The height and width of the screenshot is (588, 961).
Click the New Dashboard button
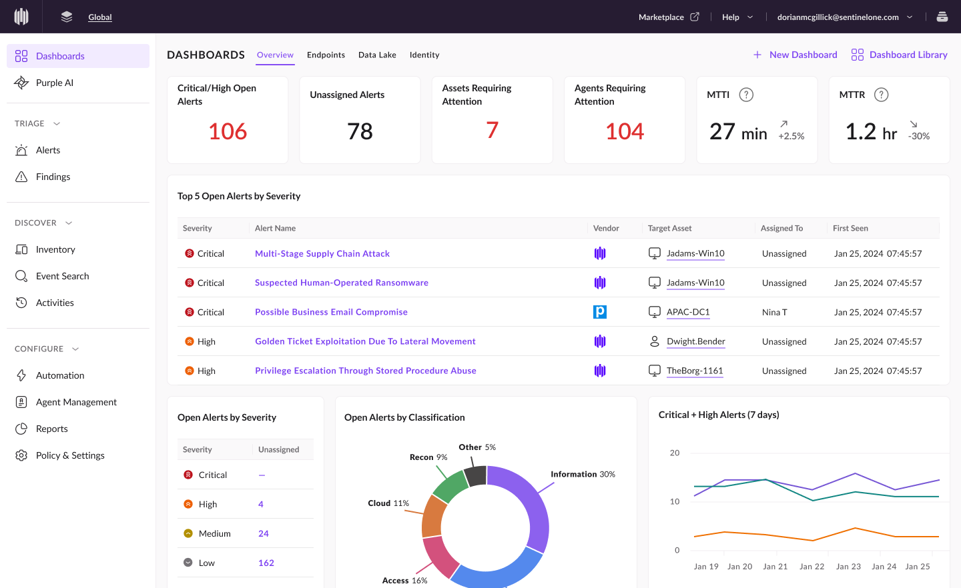coord(795,55)
